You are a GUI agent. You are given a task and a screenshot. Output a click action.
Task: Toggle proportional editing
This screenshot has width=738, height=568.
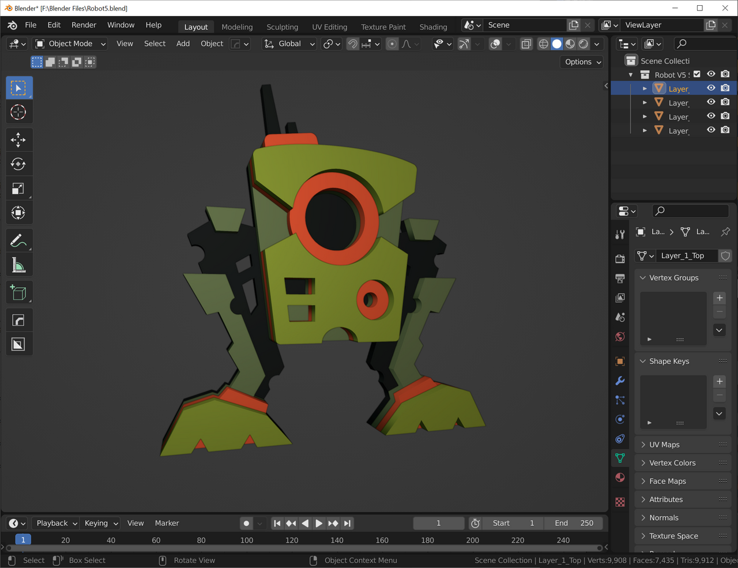click(392, 44)
